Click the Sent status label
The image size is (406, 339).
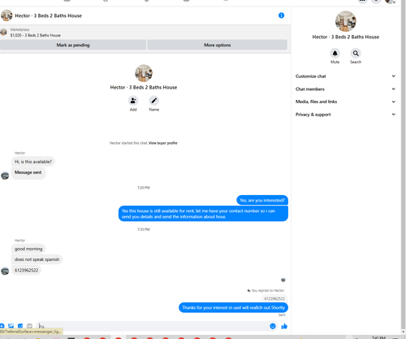[x=282, y=315]
